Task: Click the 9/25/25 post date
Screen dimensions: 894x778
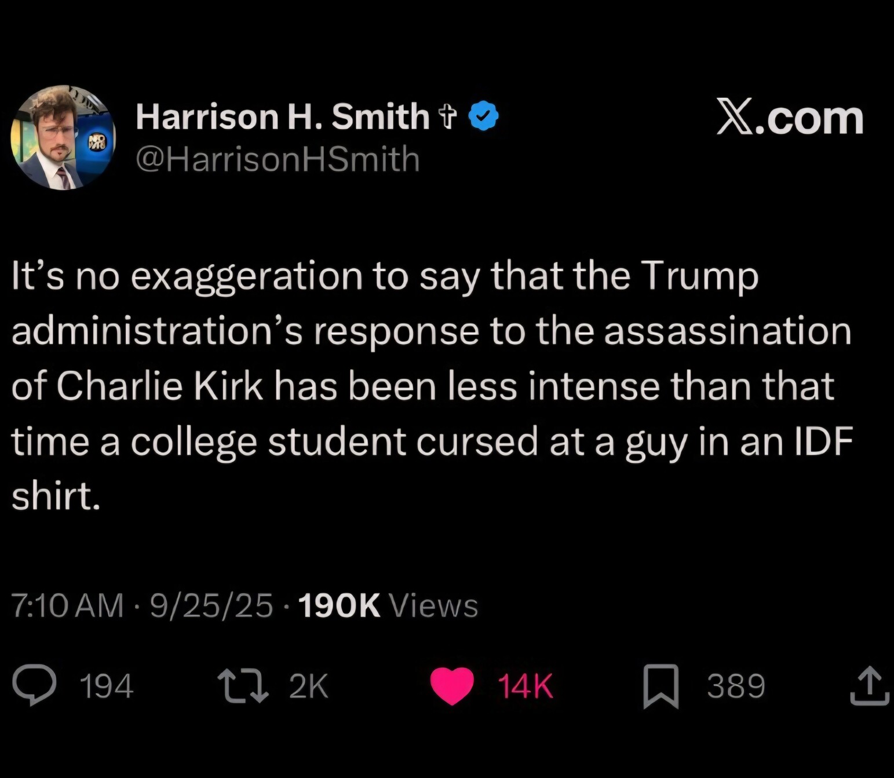Action: click(x=211, y=606)
